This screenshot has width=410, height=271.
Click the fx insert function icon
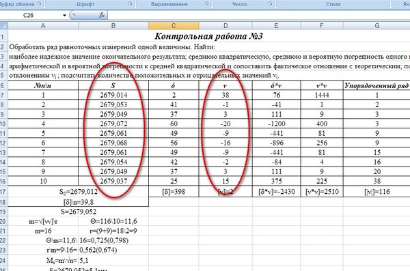(102, 15)
